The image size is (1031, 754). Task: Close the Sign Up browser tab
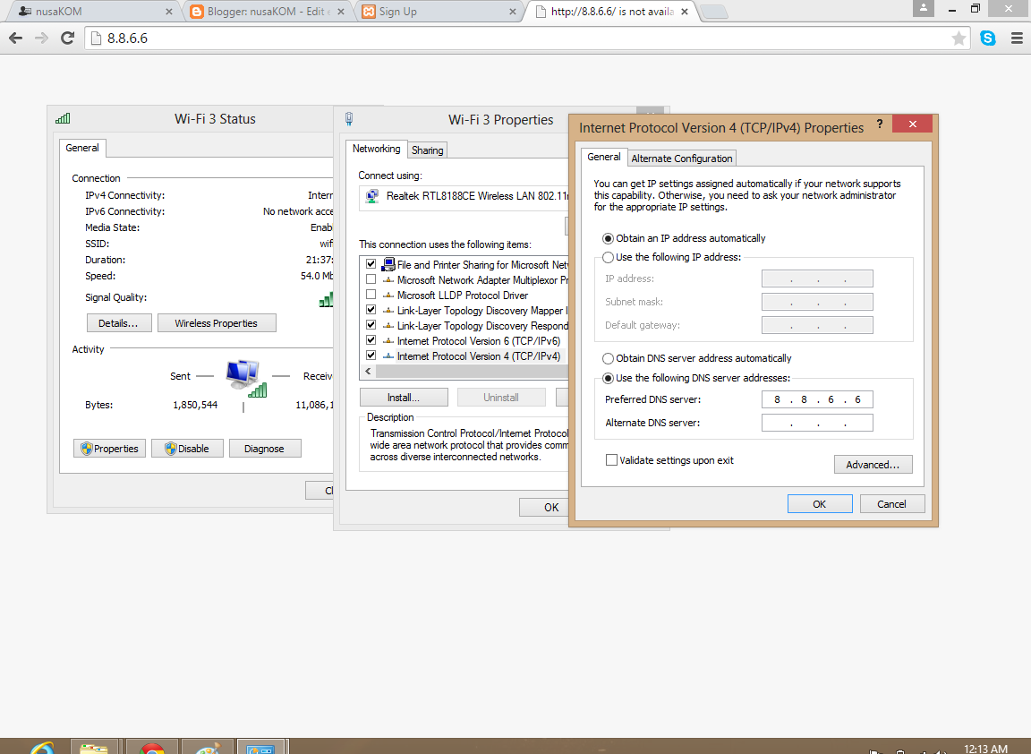(513, 11)
